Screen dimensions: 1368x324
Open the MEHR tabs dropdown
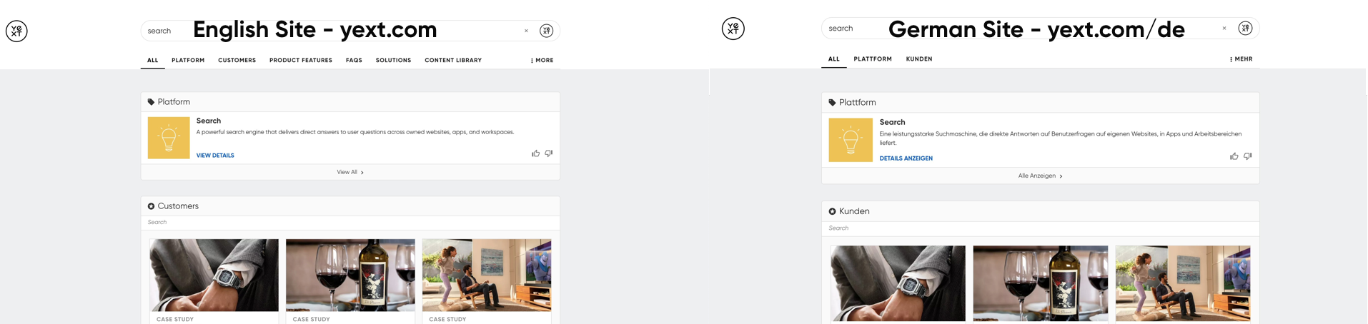coord(1241,59)
